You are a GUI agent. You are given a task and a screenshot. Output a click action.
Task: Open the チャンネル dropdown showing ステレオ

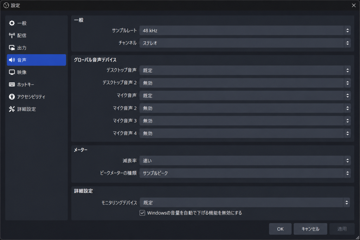point(245,43)
